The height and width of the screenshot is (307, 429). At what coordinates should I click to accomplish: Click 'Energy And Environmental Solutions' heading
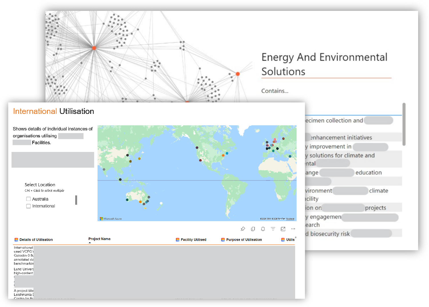point(324,64)
